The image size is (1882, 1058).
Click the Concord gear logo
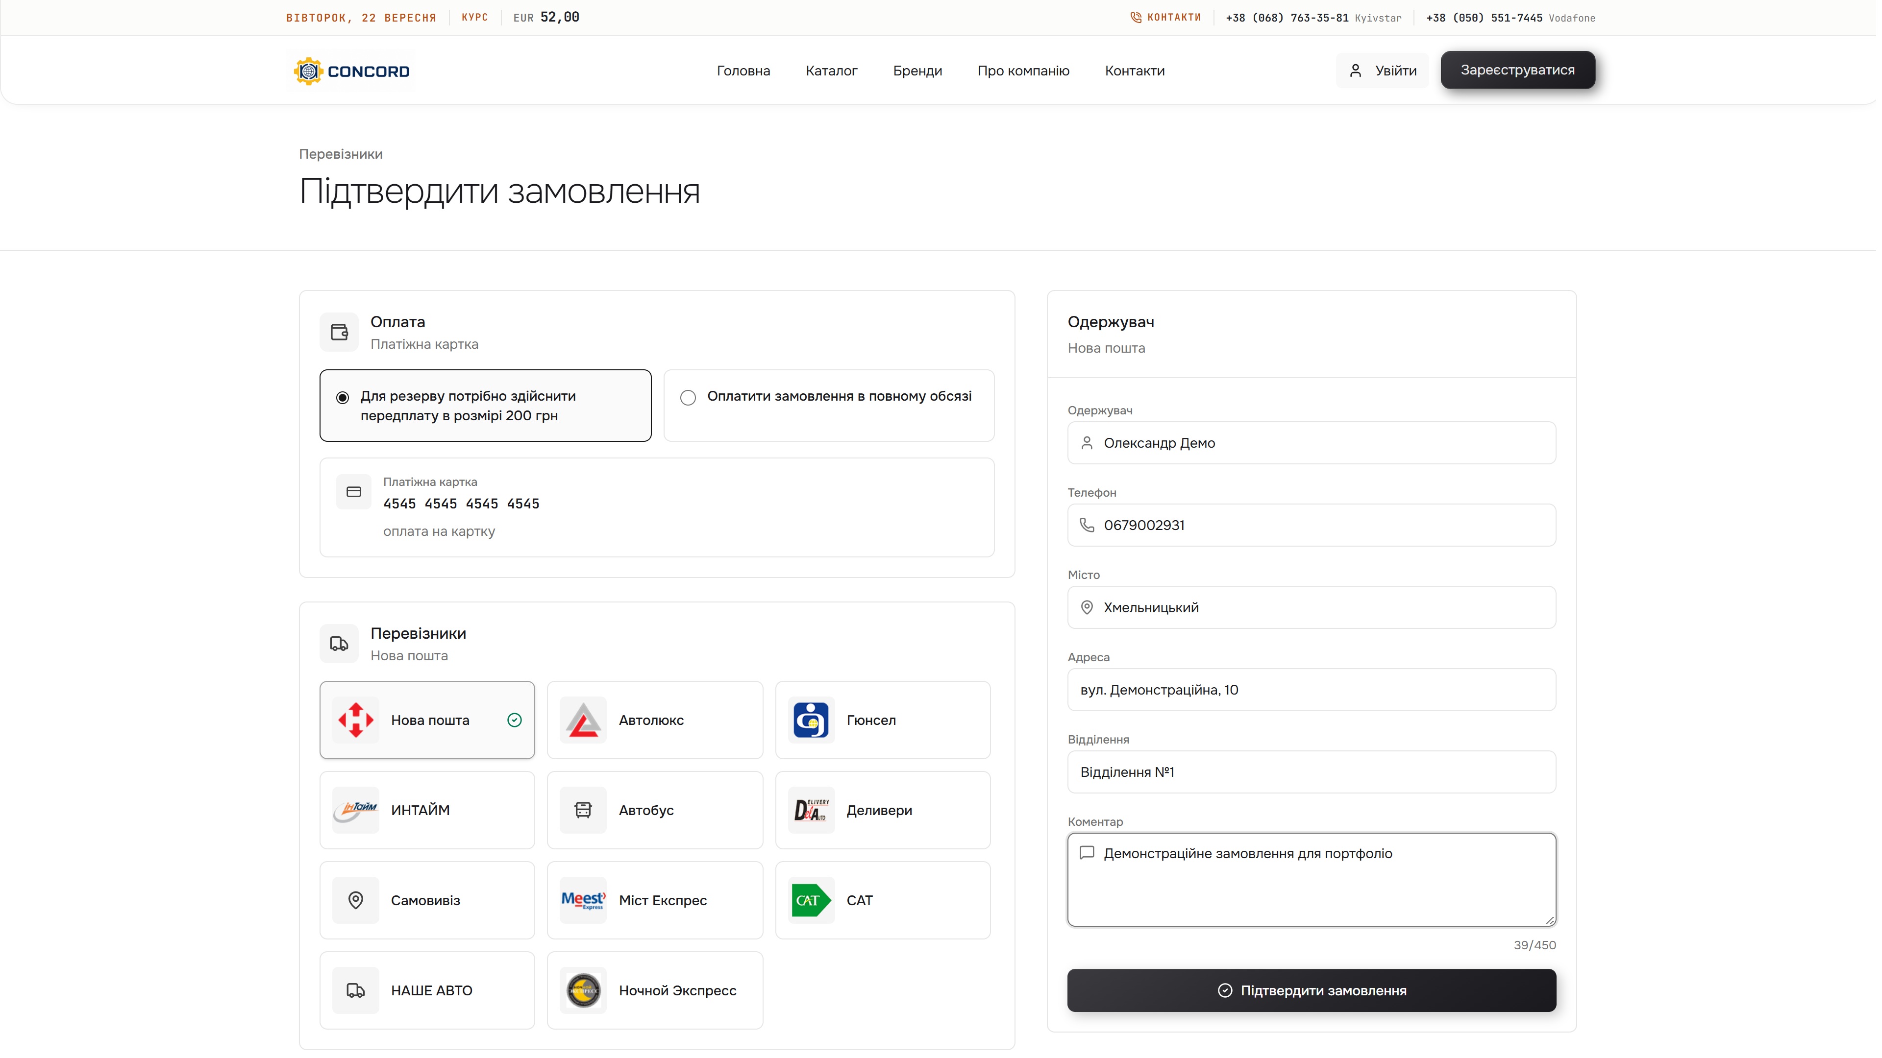(309, 71)
